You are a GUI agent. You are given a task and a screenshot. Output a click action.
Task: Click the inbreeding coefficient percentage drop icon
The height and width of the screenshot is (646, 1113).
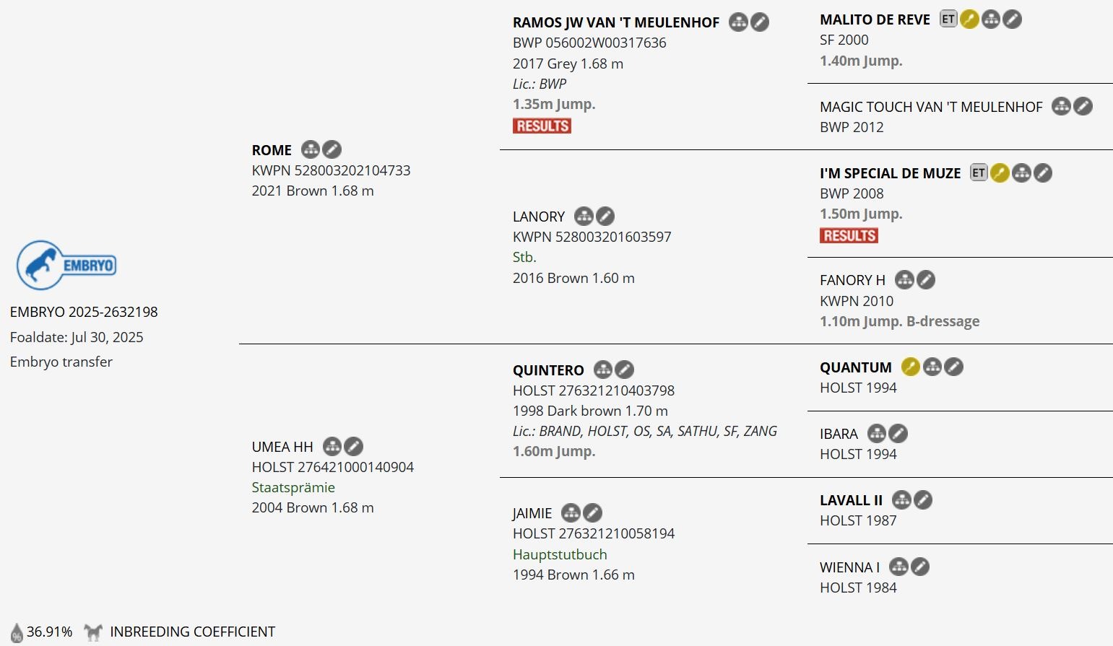17,632
